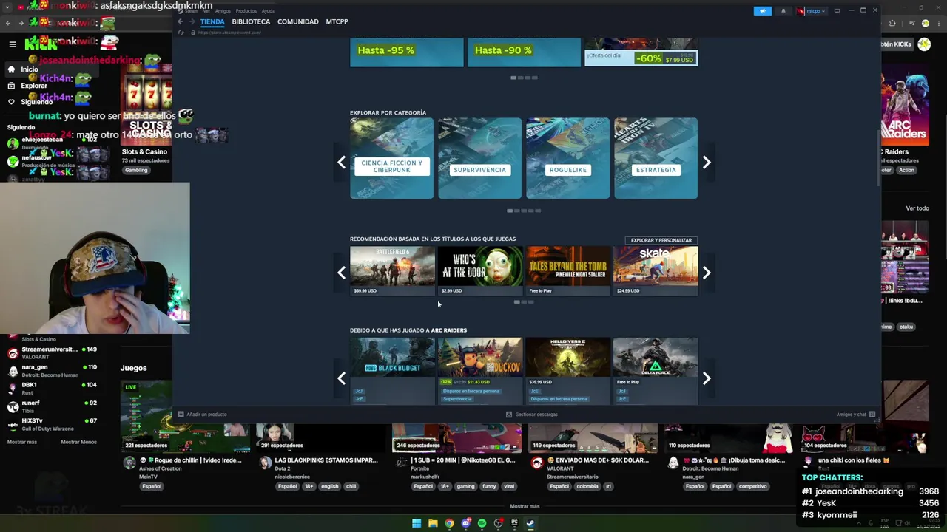The image size is (947, 532).
Task: Open Ciencia ficción y ciberpunk category
Action: pyautogui.click(x=392, y=158)
